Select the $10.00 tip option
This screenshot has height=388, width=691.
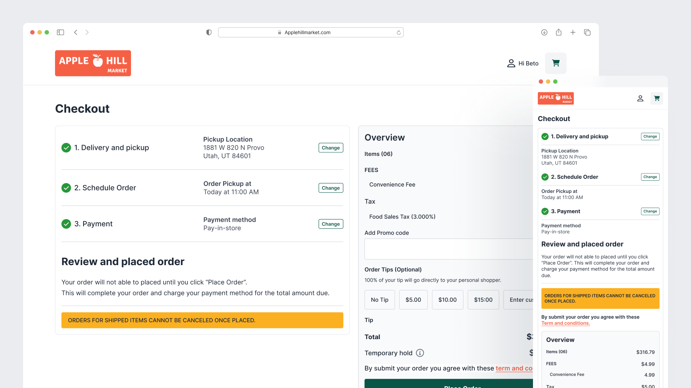click(x=447, y=300)
